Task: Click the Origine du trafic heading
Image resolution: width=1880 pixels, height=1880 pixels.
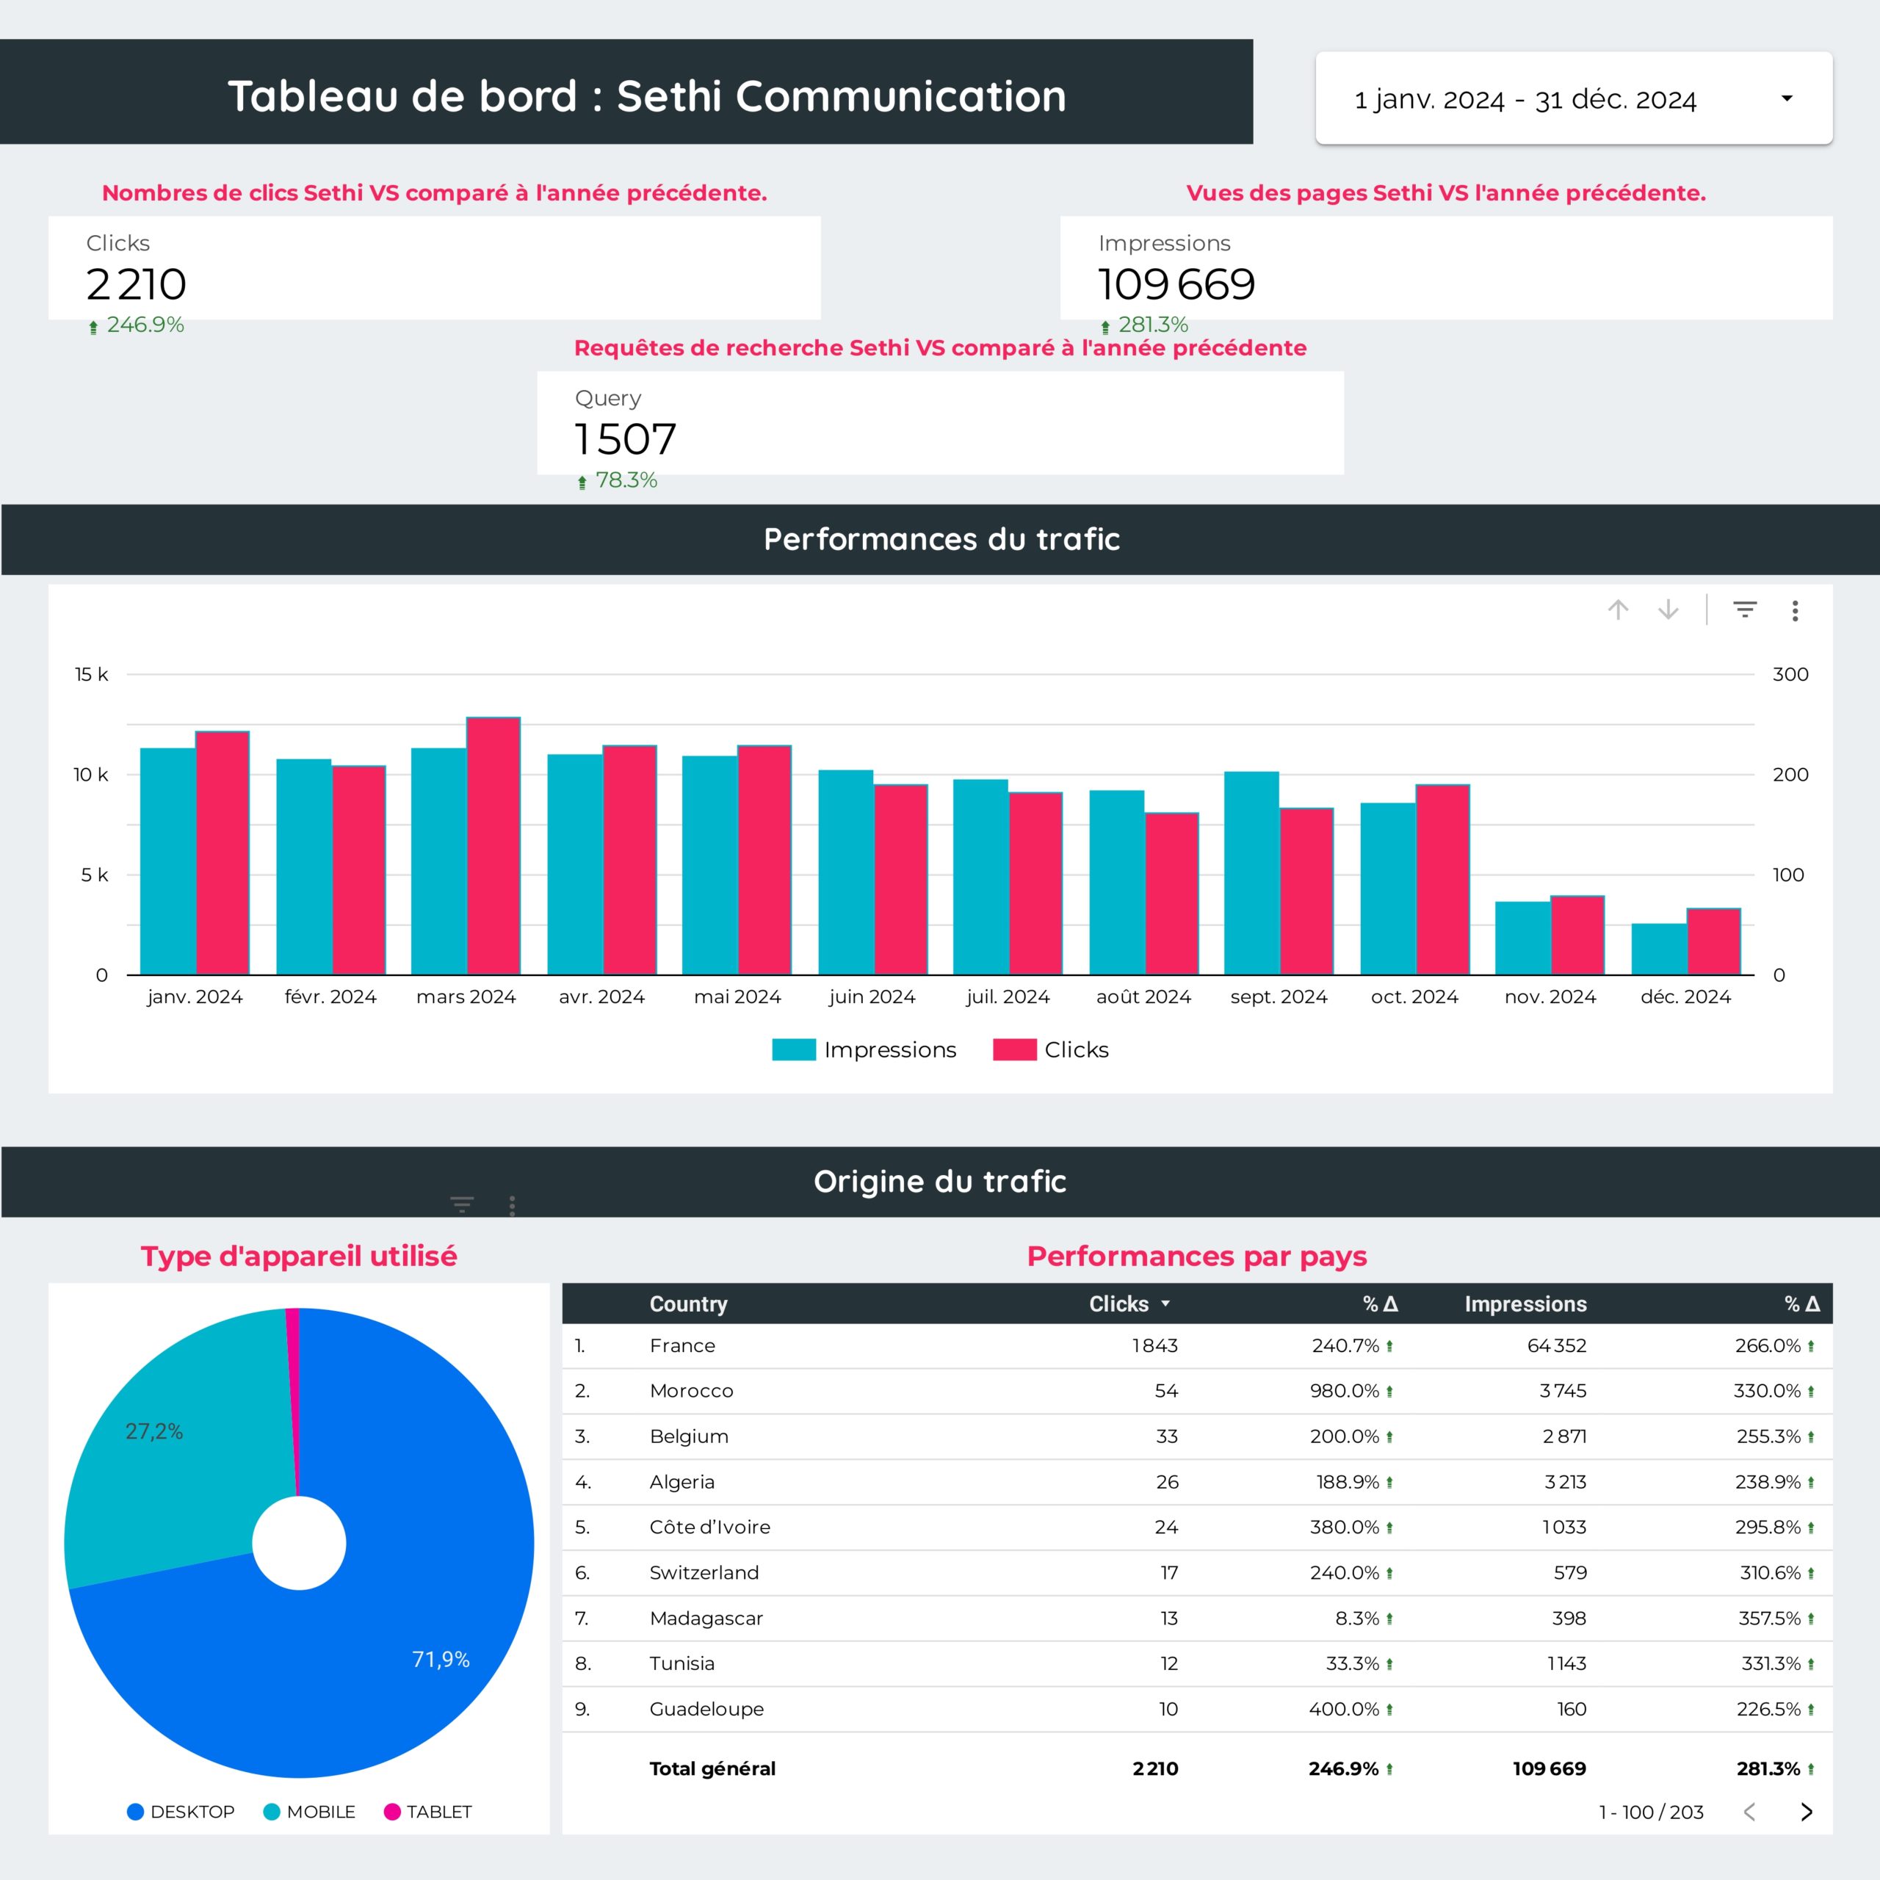Action: click(940, 1182)
